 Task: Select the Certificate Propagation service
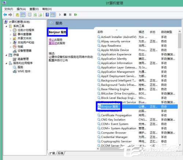116,115
